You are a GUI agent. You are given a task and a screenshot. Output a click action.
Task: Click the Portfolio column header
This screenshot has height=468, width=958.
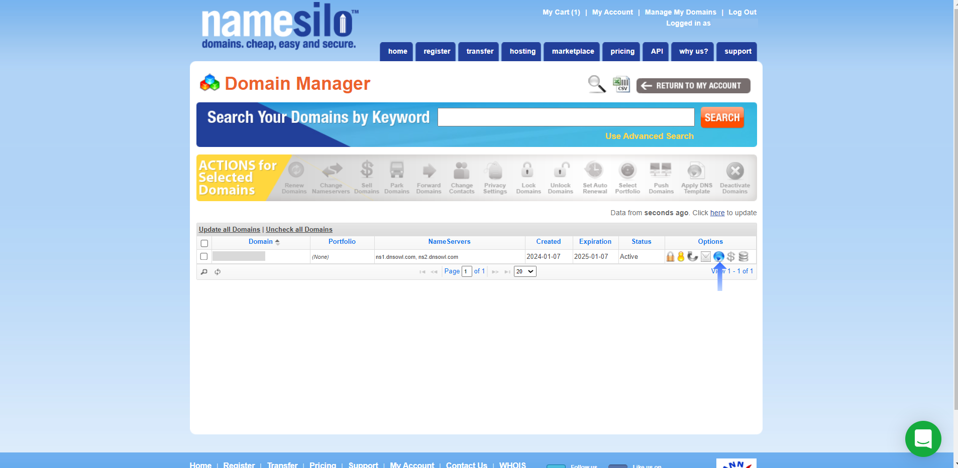342,242
